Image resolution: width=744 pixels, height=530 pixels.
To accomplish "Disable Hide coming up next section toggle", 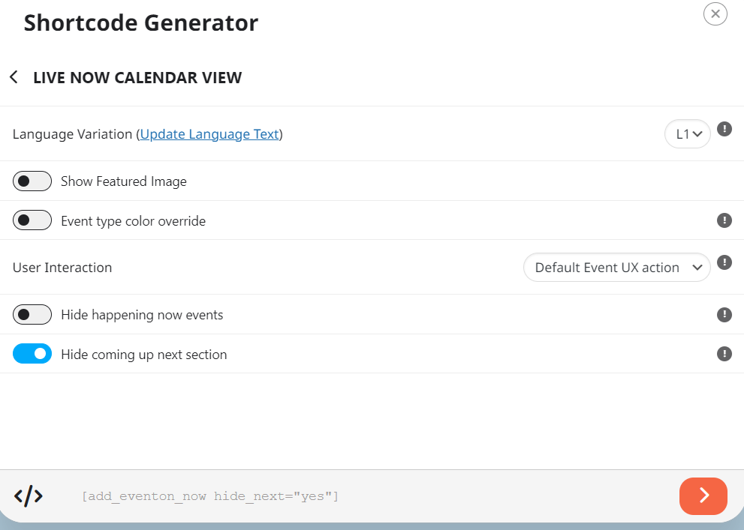I will 32,354.
